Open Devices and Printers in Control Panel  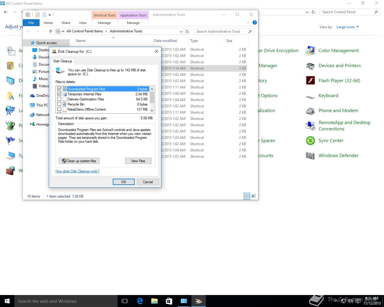point(333,66)
